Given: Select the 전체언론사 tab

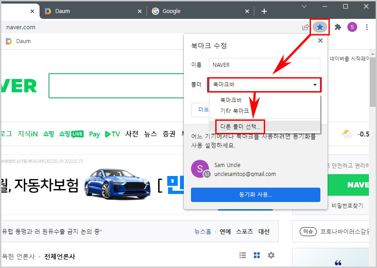Looking at the screenshot, I should (x=60, y=256).
